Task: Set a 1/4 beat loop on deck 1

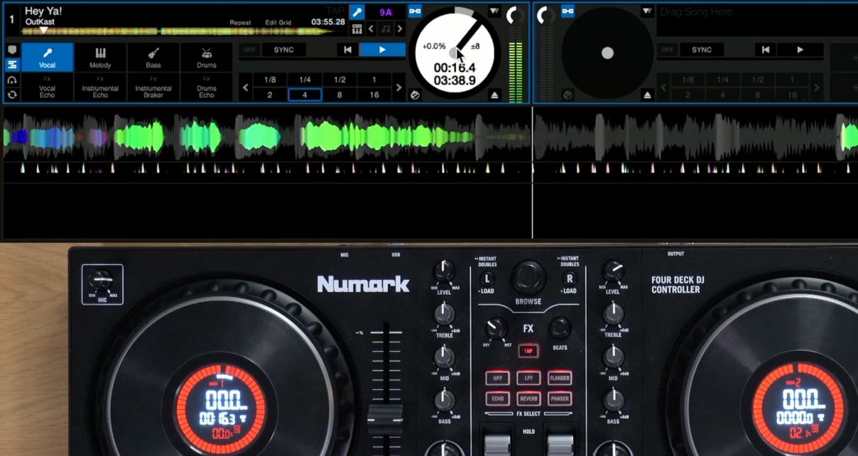Action: point(305,80)
